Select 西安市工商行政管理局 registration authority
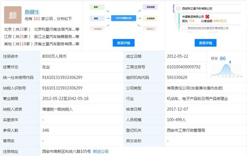The image size is (247, 156). [186, 130]
